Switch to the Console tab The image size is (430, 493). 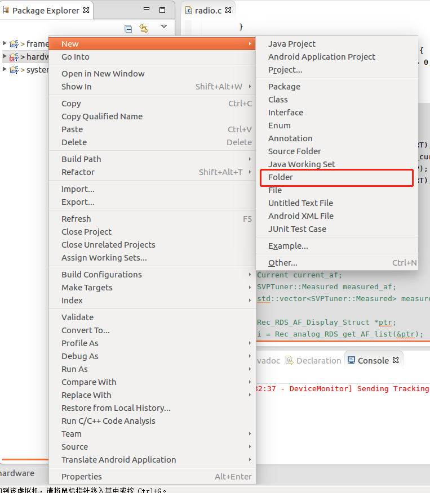click(x=373, y=360)
